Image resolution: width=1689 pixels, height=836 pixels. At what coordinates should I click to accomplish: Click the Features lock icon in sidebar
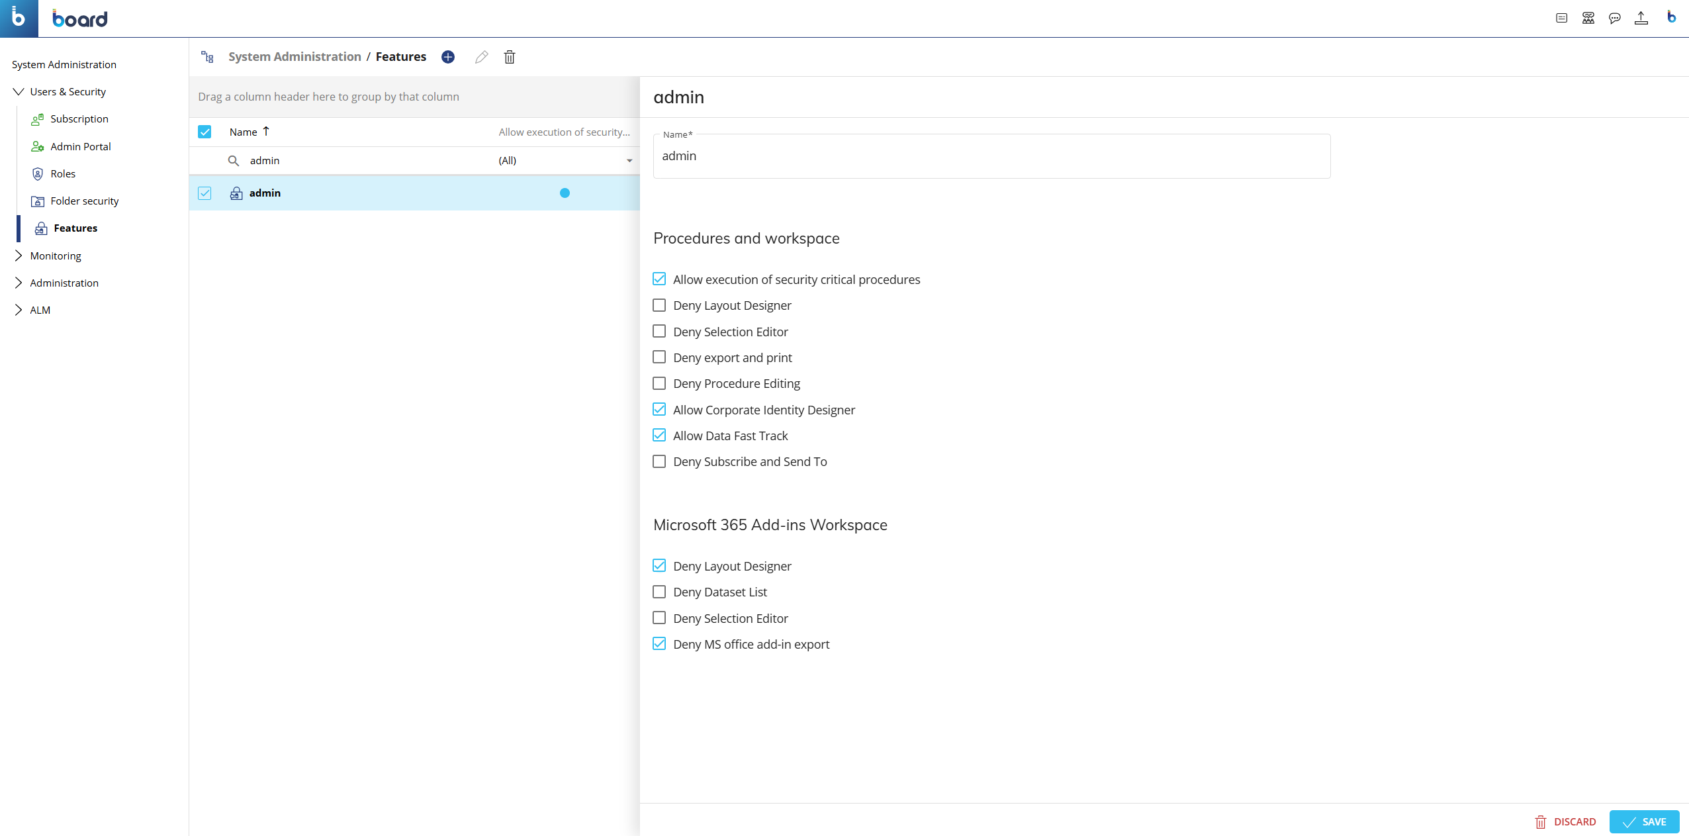[x=41, y=228]
